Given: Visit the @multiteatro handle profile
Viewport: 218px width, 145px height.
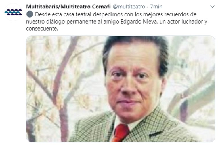Looking at the screenshot, I should pyautogui.click(x=129, y=7).
